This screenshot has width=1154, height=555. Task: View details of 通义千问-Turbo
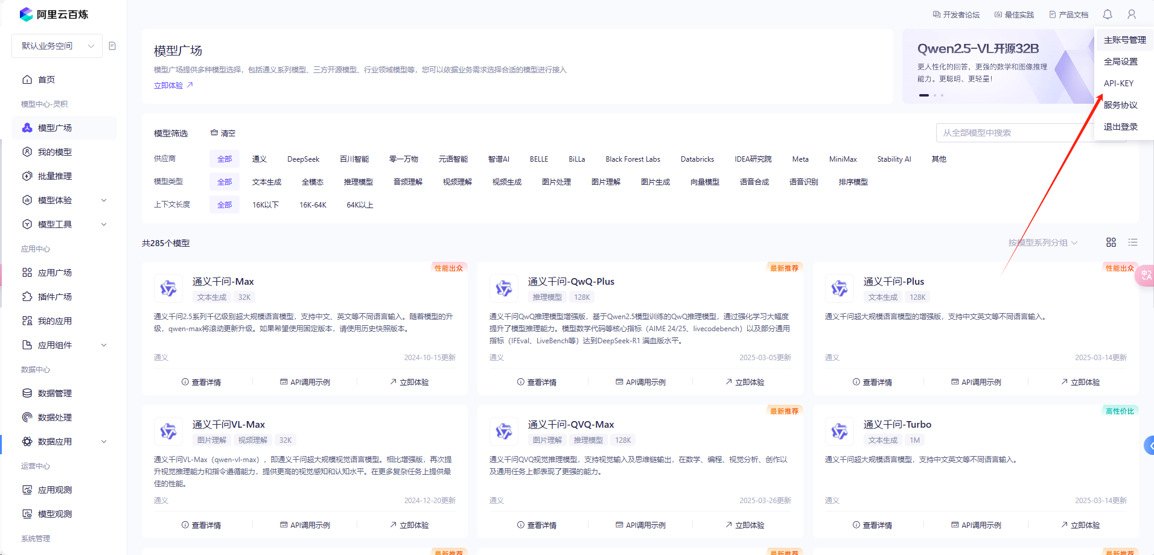[872, 525]
